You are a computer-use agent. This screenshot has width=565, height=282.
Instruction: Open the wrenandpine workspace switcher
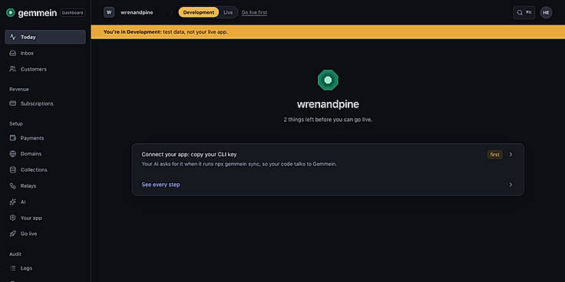coord(137,12)
